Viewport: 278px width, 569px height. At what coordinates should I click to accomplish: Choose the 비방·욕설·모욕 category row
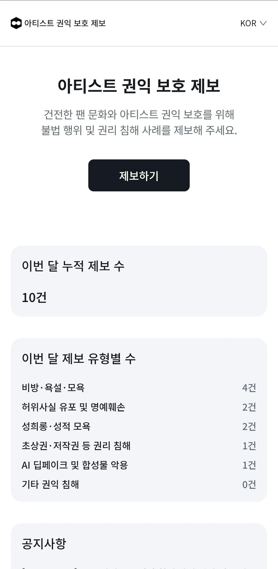pyautogui.click(x=139, y=388)
